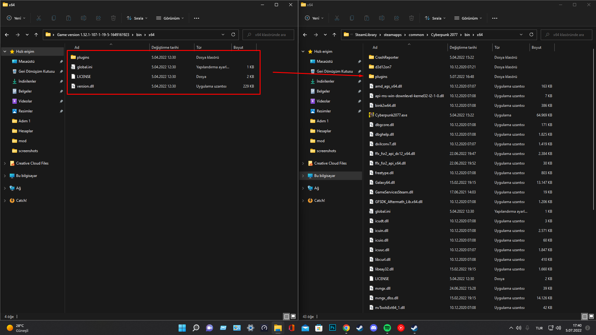Expand Creative Cloud Files in left sidebar

(x=5, y=163)
